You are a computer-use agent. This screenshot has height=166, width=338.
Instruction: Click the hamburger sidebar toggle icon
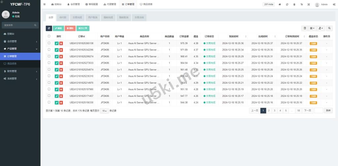(45, 5)
